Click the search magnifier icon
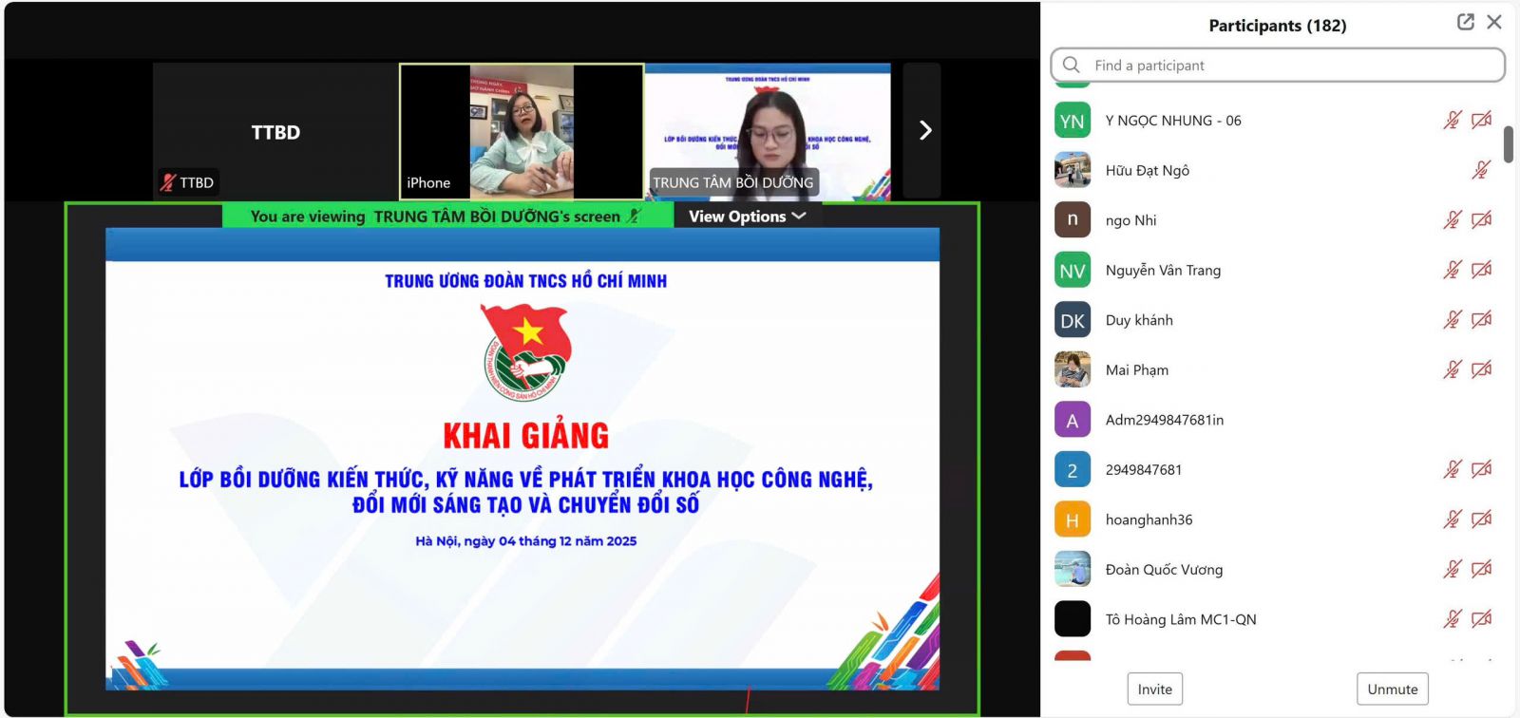Image resolution: width=1520 pixels, height=718 pixels. (x=1072, y=65)
